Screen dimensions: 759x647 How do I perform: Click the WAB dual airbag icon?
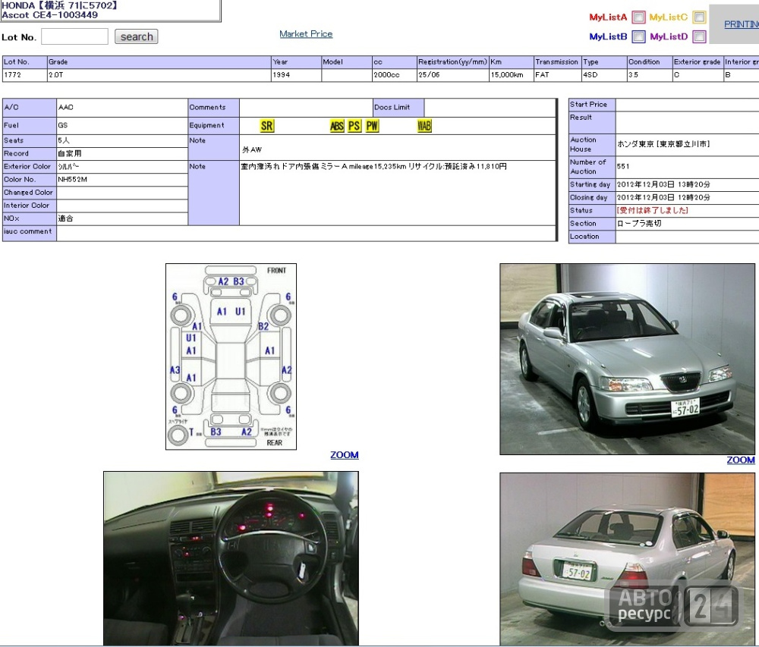424,126
